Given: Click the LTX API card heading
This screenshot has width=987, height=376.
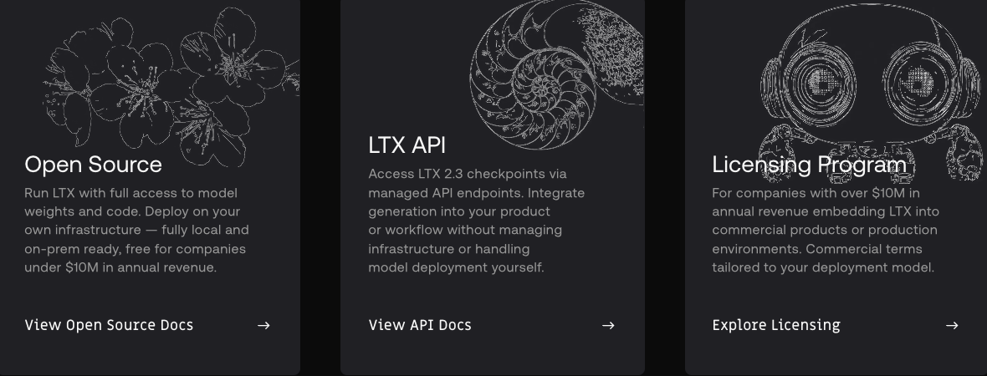Looking at the screenshot, I should coord(407,145).
